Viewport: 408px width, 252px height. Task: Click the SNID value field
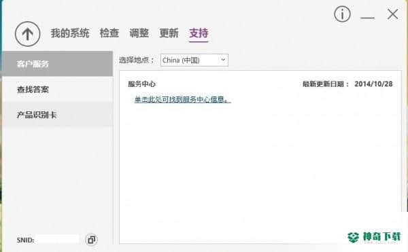57,239
